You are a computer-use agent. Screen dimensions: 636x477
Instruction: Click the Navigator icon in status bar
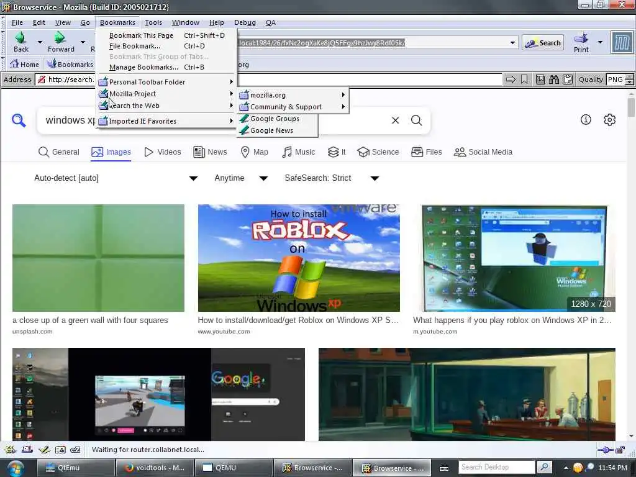pos(10,450)
